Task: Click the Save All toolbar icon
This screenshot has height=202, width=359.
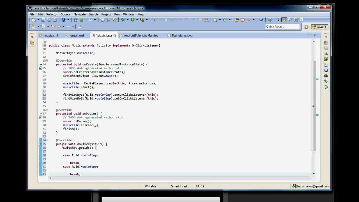Action: (x=49, y=20)
